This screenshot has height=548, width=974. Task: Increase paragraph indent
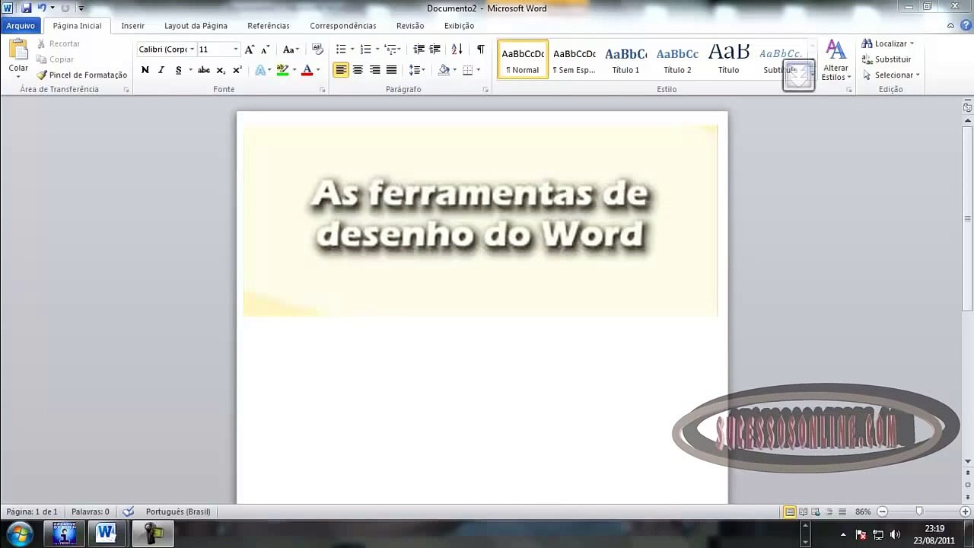(x=434, y=49)
